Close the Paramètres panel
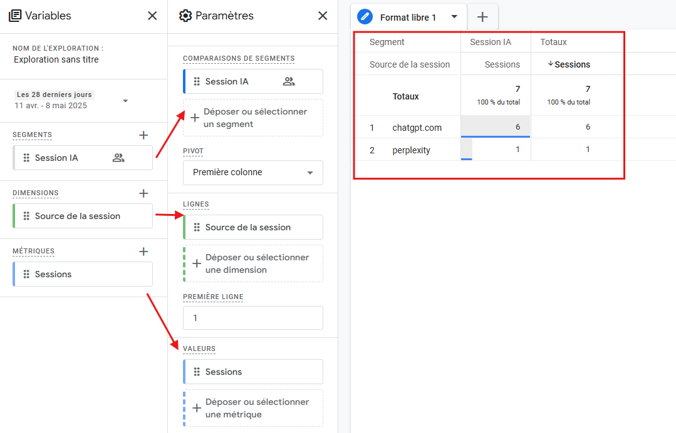 323,16
